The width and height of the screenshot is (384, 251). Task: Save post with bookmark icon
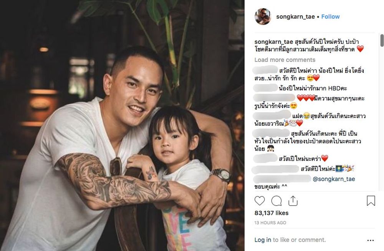(x=371, y=201)
